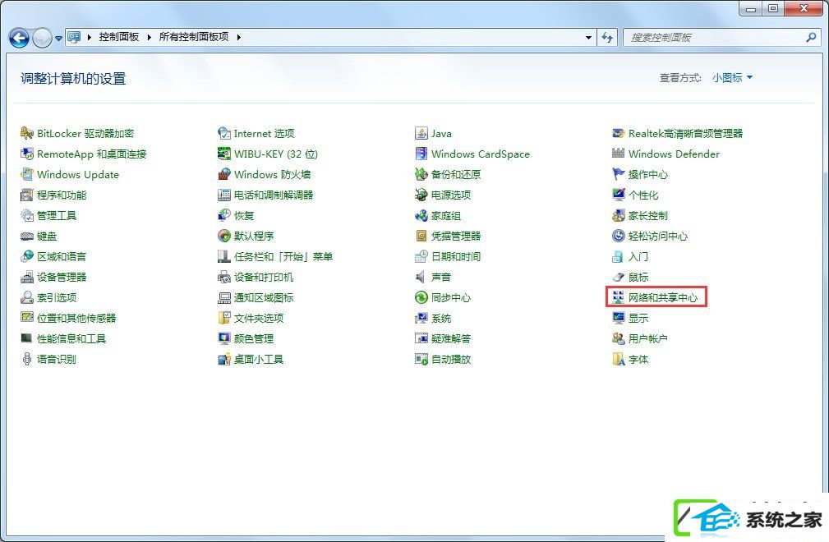Open the Windows Defender link
The image size is (829, 542).
[674, 154]
